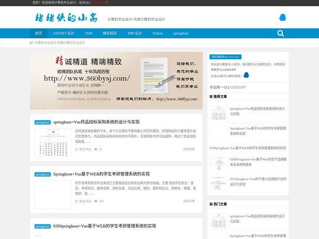Go to 首页 nav item

coord(39,33)
